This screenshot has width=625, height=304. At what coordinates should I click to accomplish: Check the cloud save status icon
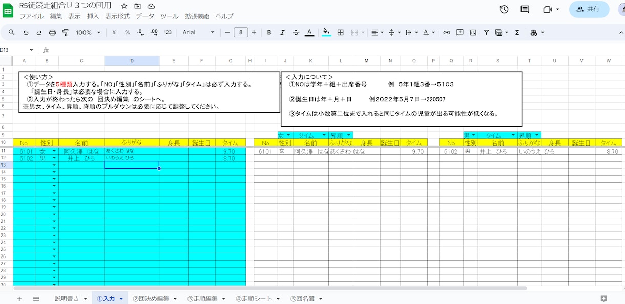pos(151,6)
